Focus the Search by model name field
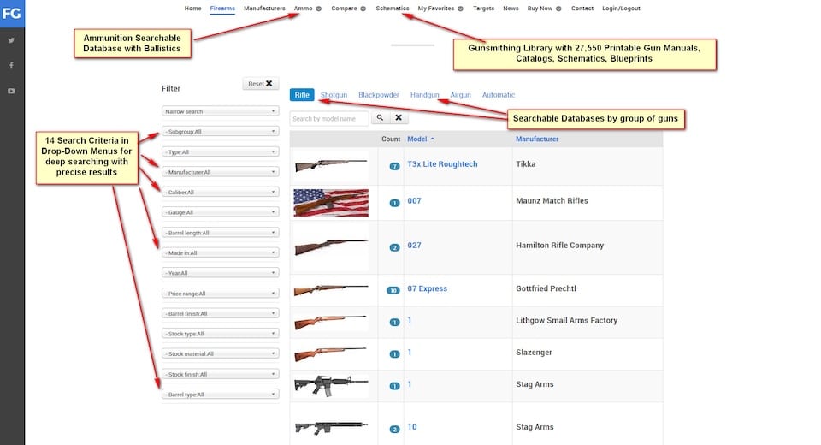The width and height of the screenshot is (821, 445). 329,118
